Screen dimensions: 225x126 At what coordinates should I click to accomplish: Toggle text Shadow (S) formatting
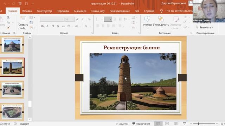pyautogui.click(x=58, y=26)
